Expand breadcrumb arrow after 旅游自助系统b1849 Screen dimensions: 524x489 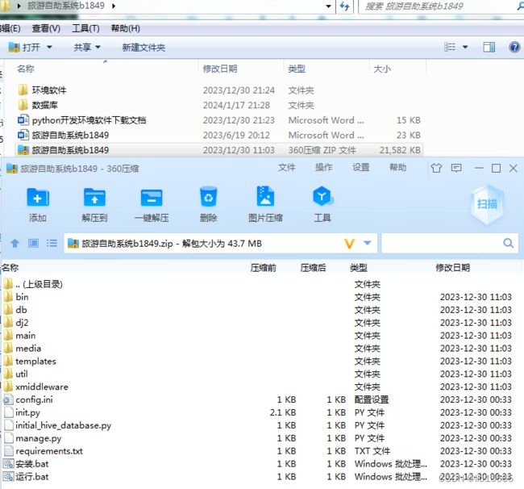pos(114,6)
